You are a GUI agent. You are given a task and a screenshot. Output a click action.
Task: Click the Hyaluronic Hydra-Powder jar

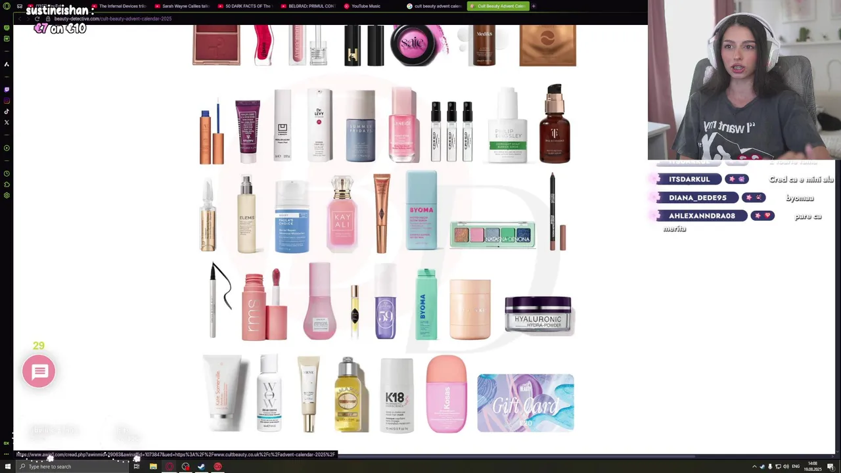[x=539, y=315]
